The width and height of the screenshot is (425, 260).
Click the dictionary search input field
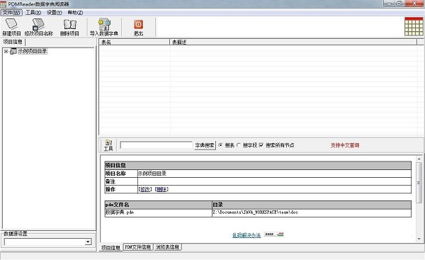[156, 145]
